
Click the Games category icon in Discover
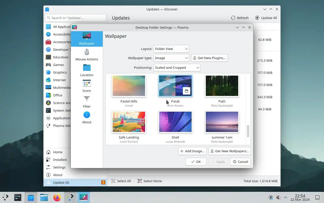point(48,65)
